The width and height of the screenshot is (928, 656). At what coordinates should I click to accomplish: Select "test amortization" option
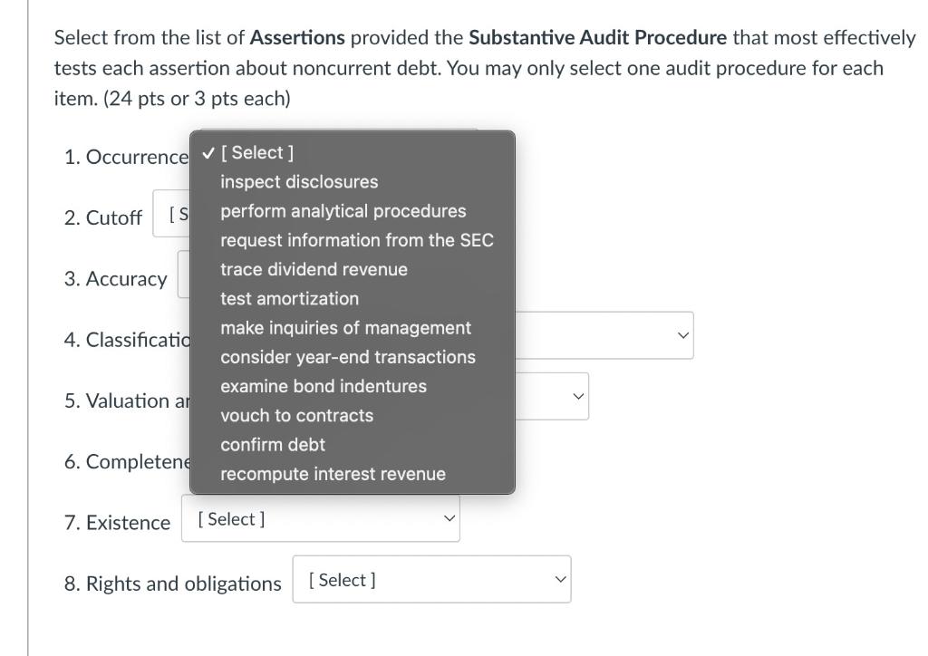click(290, 298)
